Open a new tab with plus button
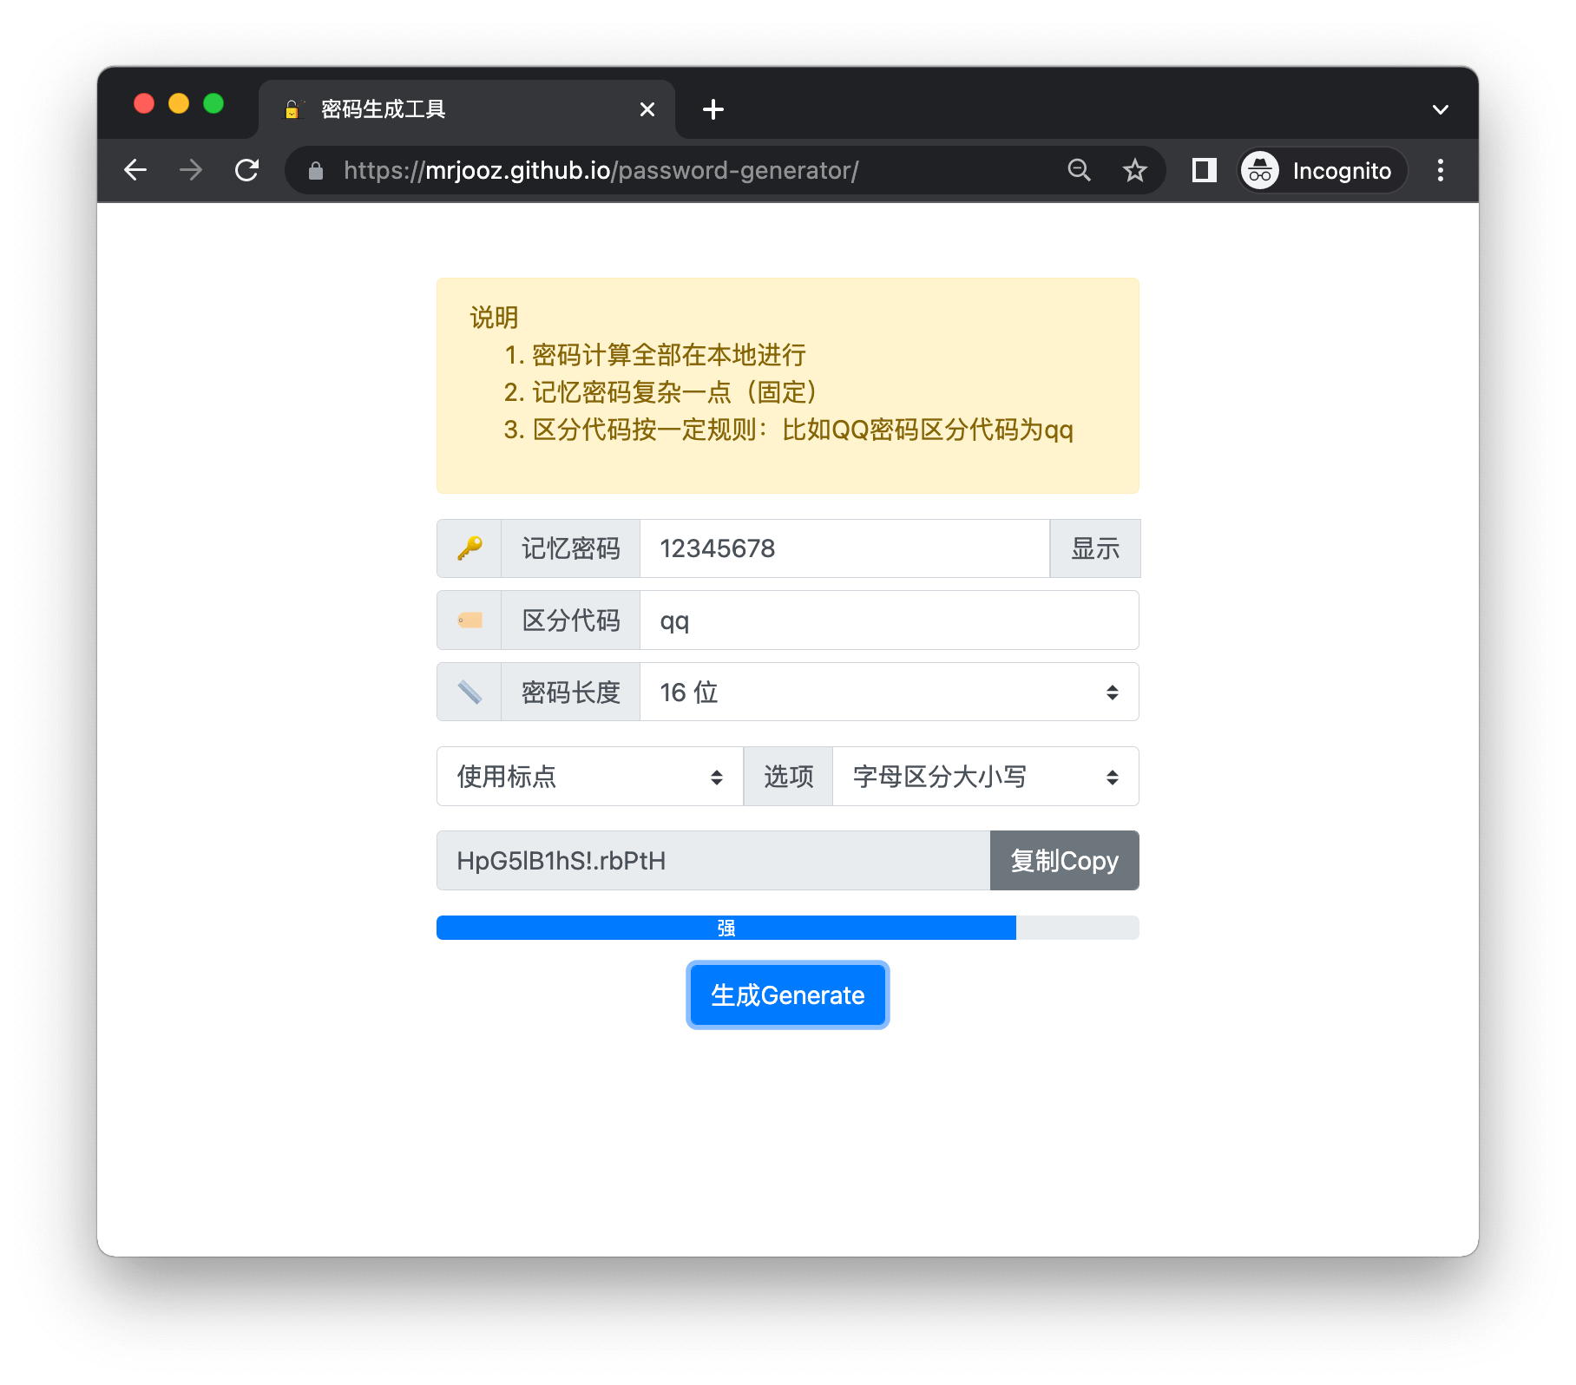This screenshot has width=1576, height=1385. pyautogui.click(x=713, y=109)
